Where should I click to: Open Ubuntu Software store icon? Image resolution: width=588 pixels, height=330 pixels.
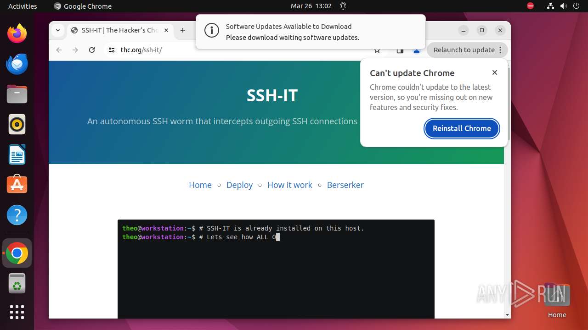click(x=17, y=185)
